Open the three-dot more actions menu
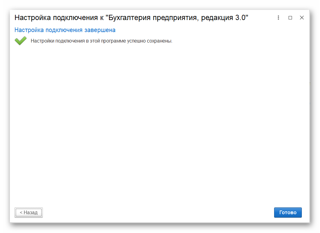This screenshot has height=233, width=320. click(x=278, y=18)
